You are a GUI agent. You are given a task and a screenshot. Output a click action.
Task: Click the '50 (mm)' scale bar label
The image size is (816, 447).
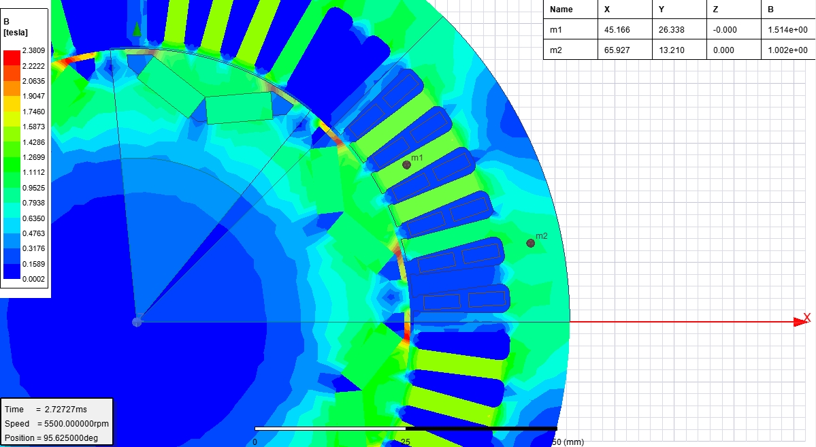tap(568, 442)
